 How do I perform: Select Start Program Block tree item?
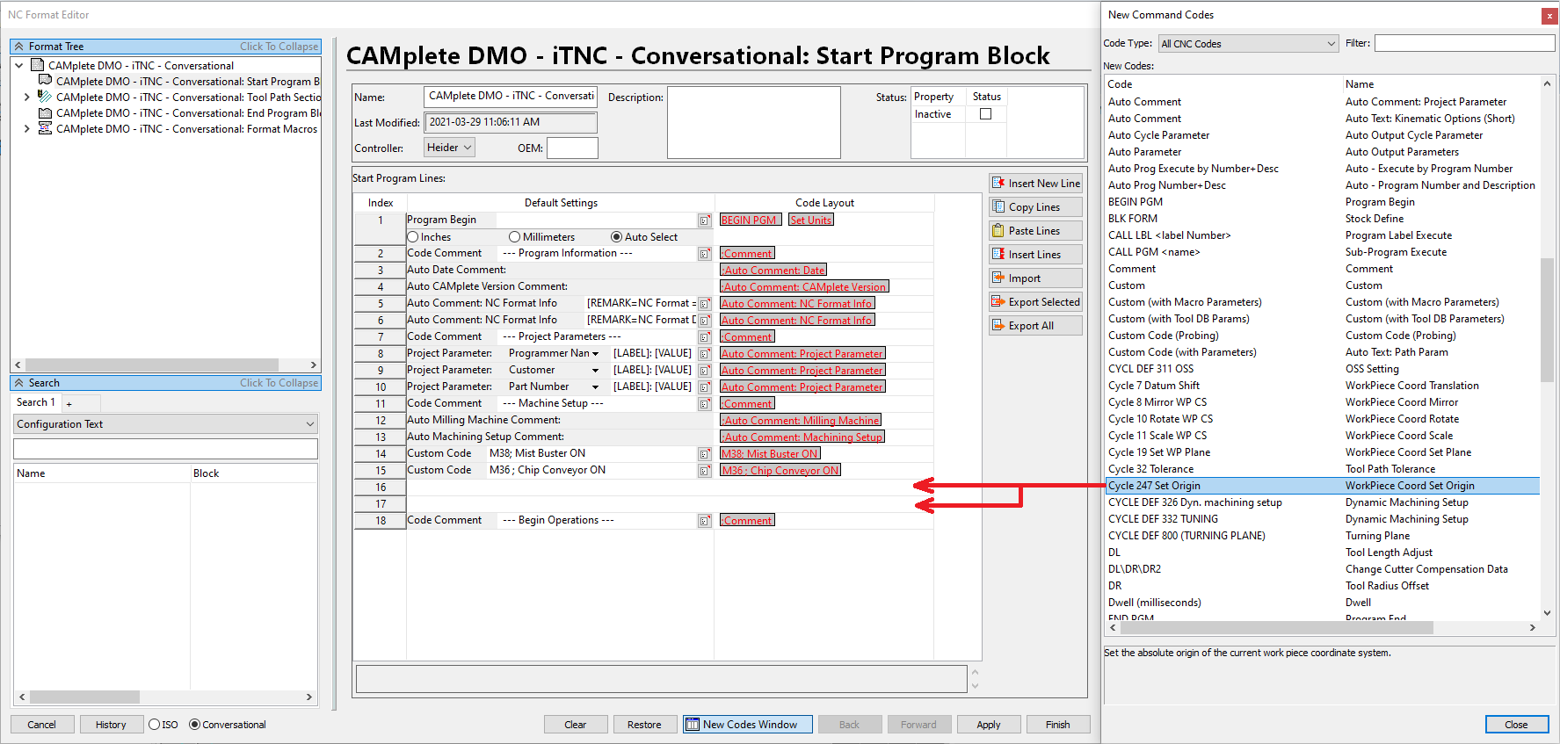(x=188, y=82)
